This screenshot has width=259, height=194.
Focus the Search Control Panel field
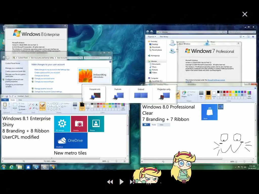[97, 58]
